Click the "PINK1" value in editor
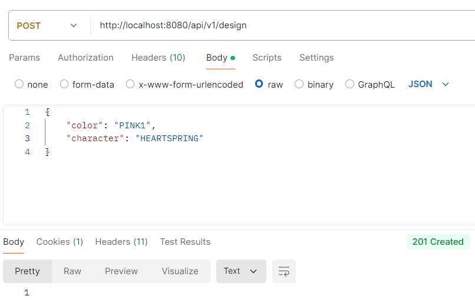Image resolution: width=475 pixels, height=306 pixels. 133,125
